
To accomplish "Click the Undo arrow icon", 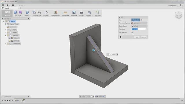I will [x=17, y=5].
